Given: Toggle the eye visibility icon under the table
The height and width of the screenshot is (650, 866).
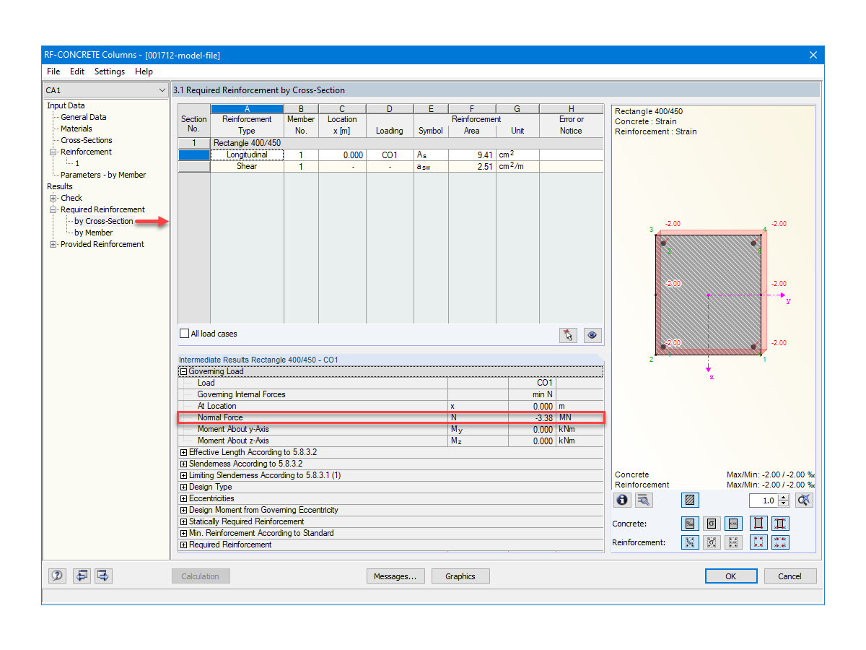Looking at the screenshot, I should coord(592,334).
